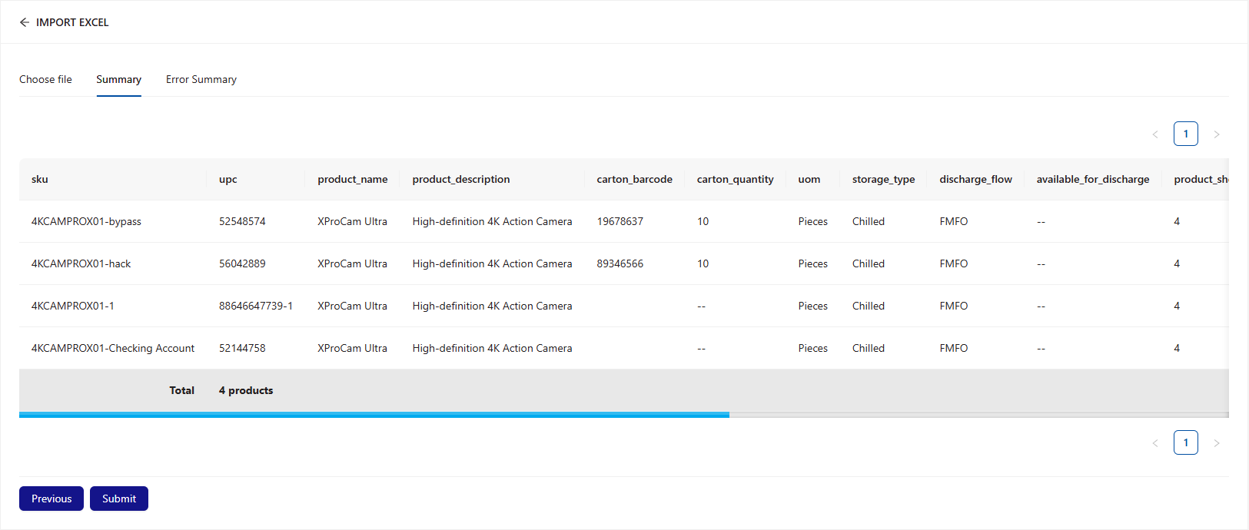
Task: Click the Total label in footer row
Action: (182, 390)
